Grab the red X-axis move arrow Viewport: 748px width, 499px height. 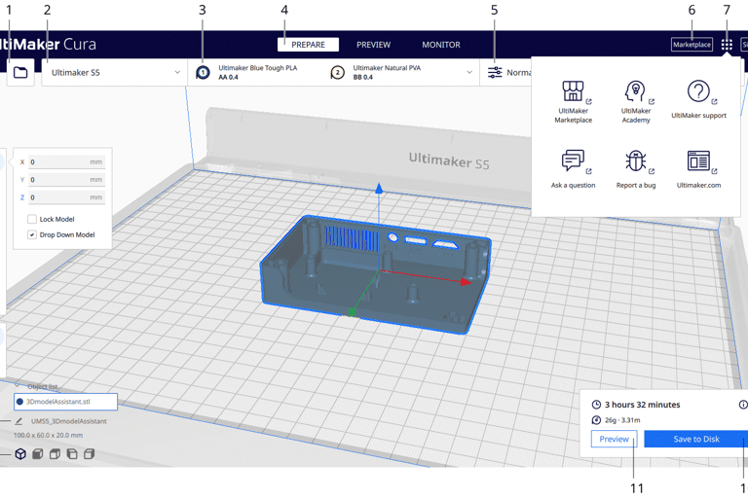(x=466, y=282)
